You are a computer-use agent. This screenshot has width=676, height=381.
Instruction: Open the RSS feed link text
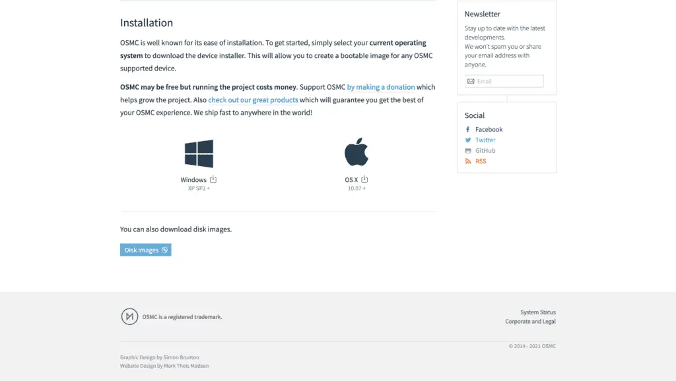coord(481,161)
